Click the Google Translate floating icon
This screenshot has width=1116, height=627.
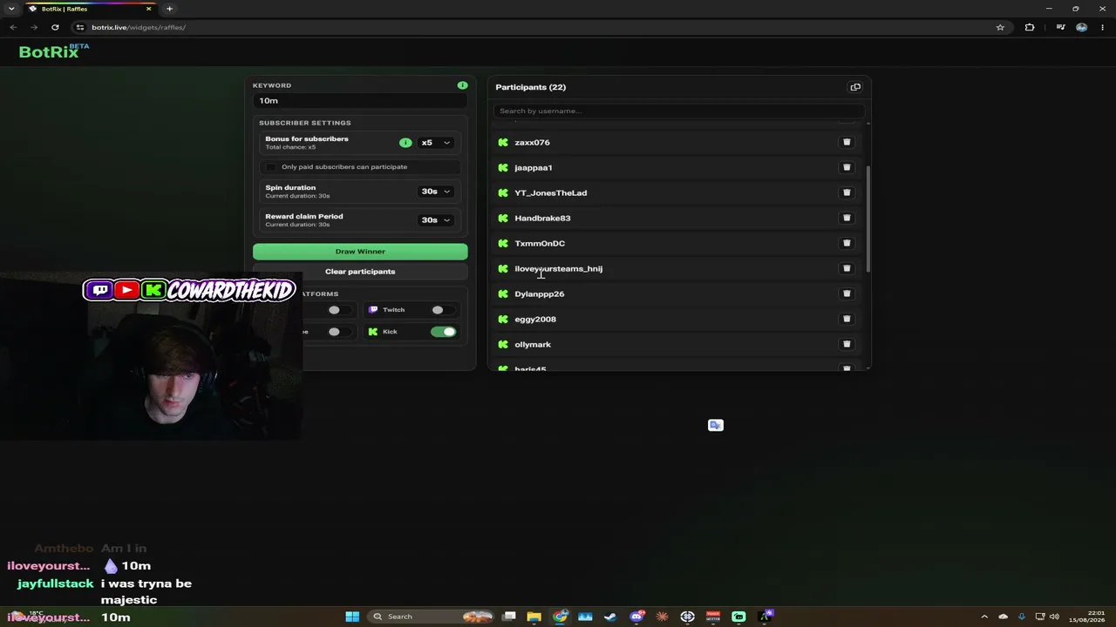tap(716, 425)
